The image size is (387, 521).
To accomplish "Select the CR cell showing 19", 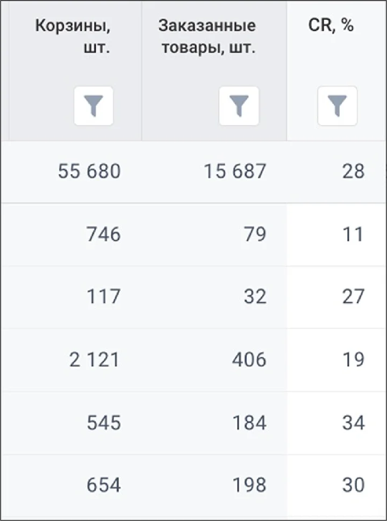I will pyautogui.click(x=354, y=360).
